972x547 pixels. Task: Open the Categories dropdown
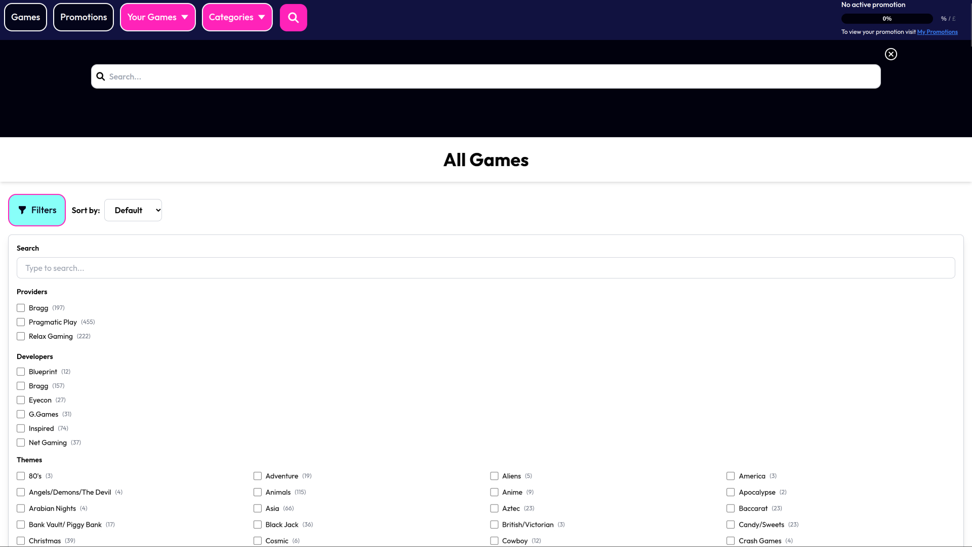pyautogui.click(x=237, y=17)
